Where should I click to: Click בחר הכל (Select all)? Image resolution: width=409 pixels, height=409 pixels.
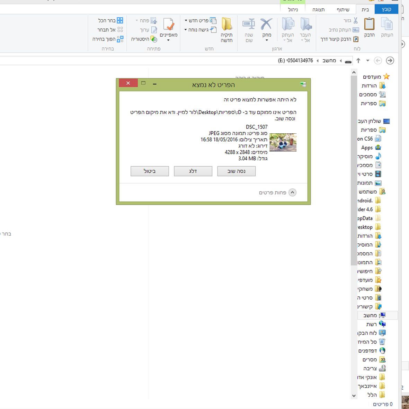pos(110,20)
